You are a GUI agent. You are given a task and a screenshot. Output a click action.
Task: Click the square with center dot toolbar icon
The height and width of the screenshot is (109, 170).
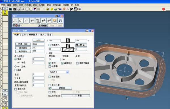pos(27,9)
